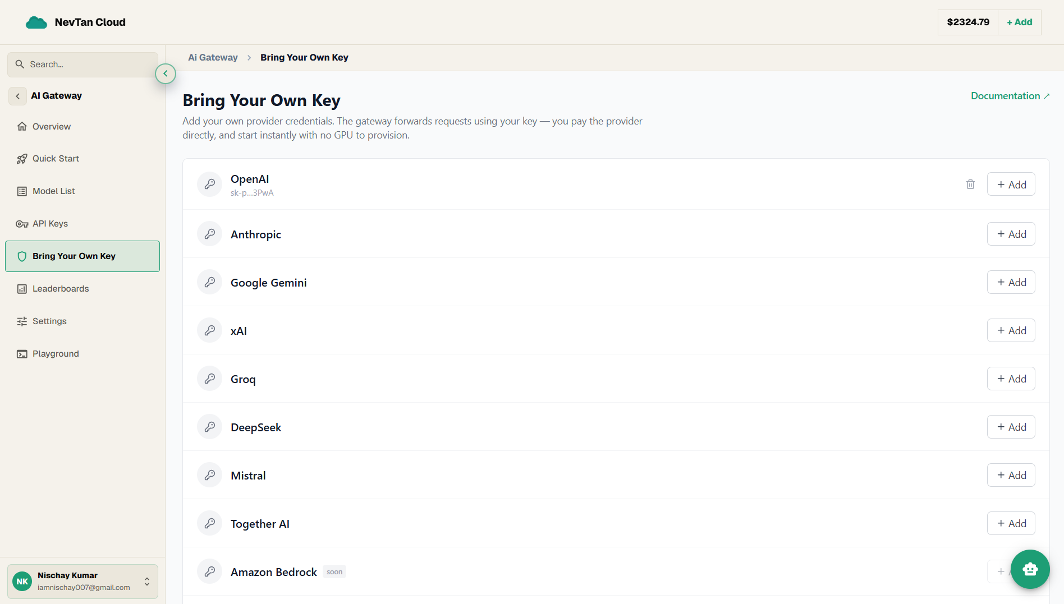Click the AI Gateway sidebar header
The image size is (1064, 604).
tap(57, 96)
